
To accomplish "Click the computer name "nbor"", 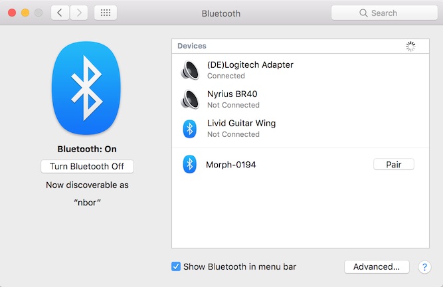I will coord(87,203).
